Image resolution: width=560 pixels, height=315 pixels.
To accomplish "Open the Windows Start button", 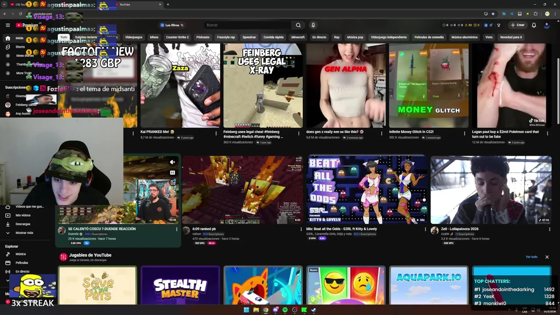I will (x=246, y=310).
